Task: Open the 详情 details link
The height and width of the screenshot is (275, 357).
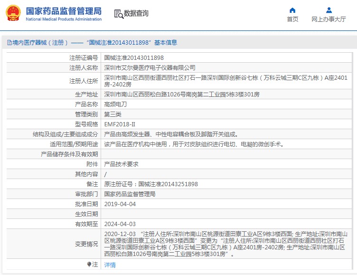Action: click(x=110, y=265)
